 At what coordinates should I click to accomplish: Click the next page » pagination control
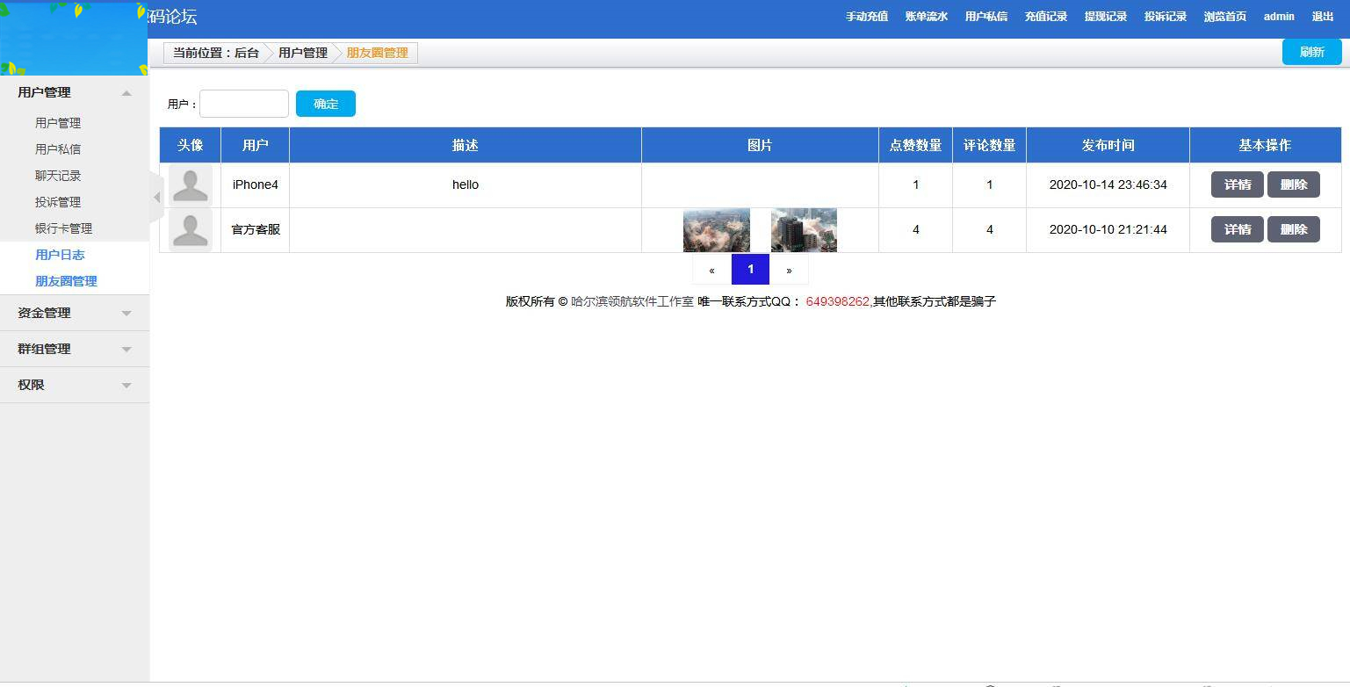789,269
